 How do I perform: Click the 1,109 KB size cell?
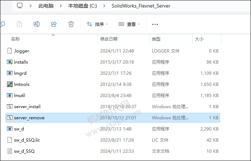coord(209,73)
